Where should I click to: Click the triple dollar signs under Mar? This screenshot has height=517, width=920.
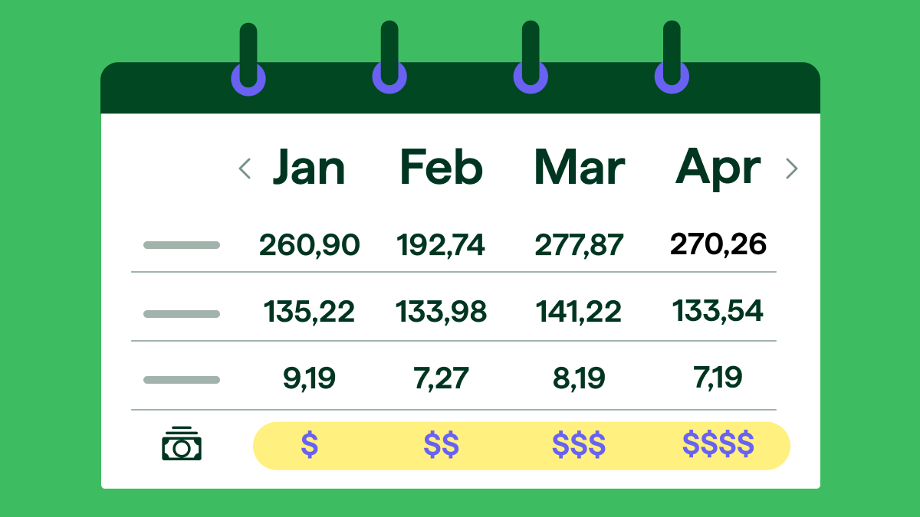pos(579,444)
